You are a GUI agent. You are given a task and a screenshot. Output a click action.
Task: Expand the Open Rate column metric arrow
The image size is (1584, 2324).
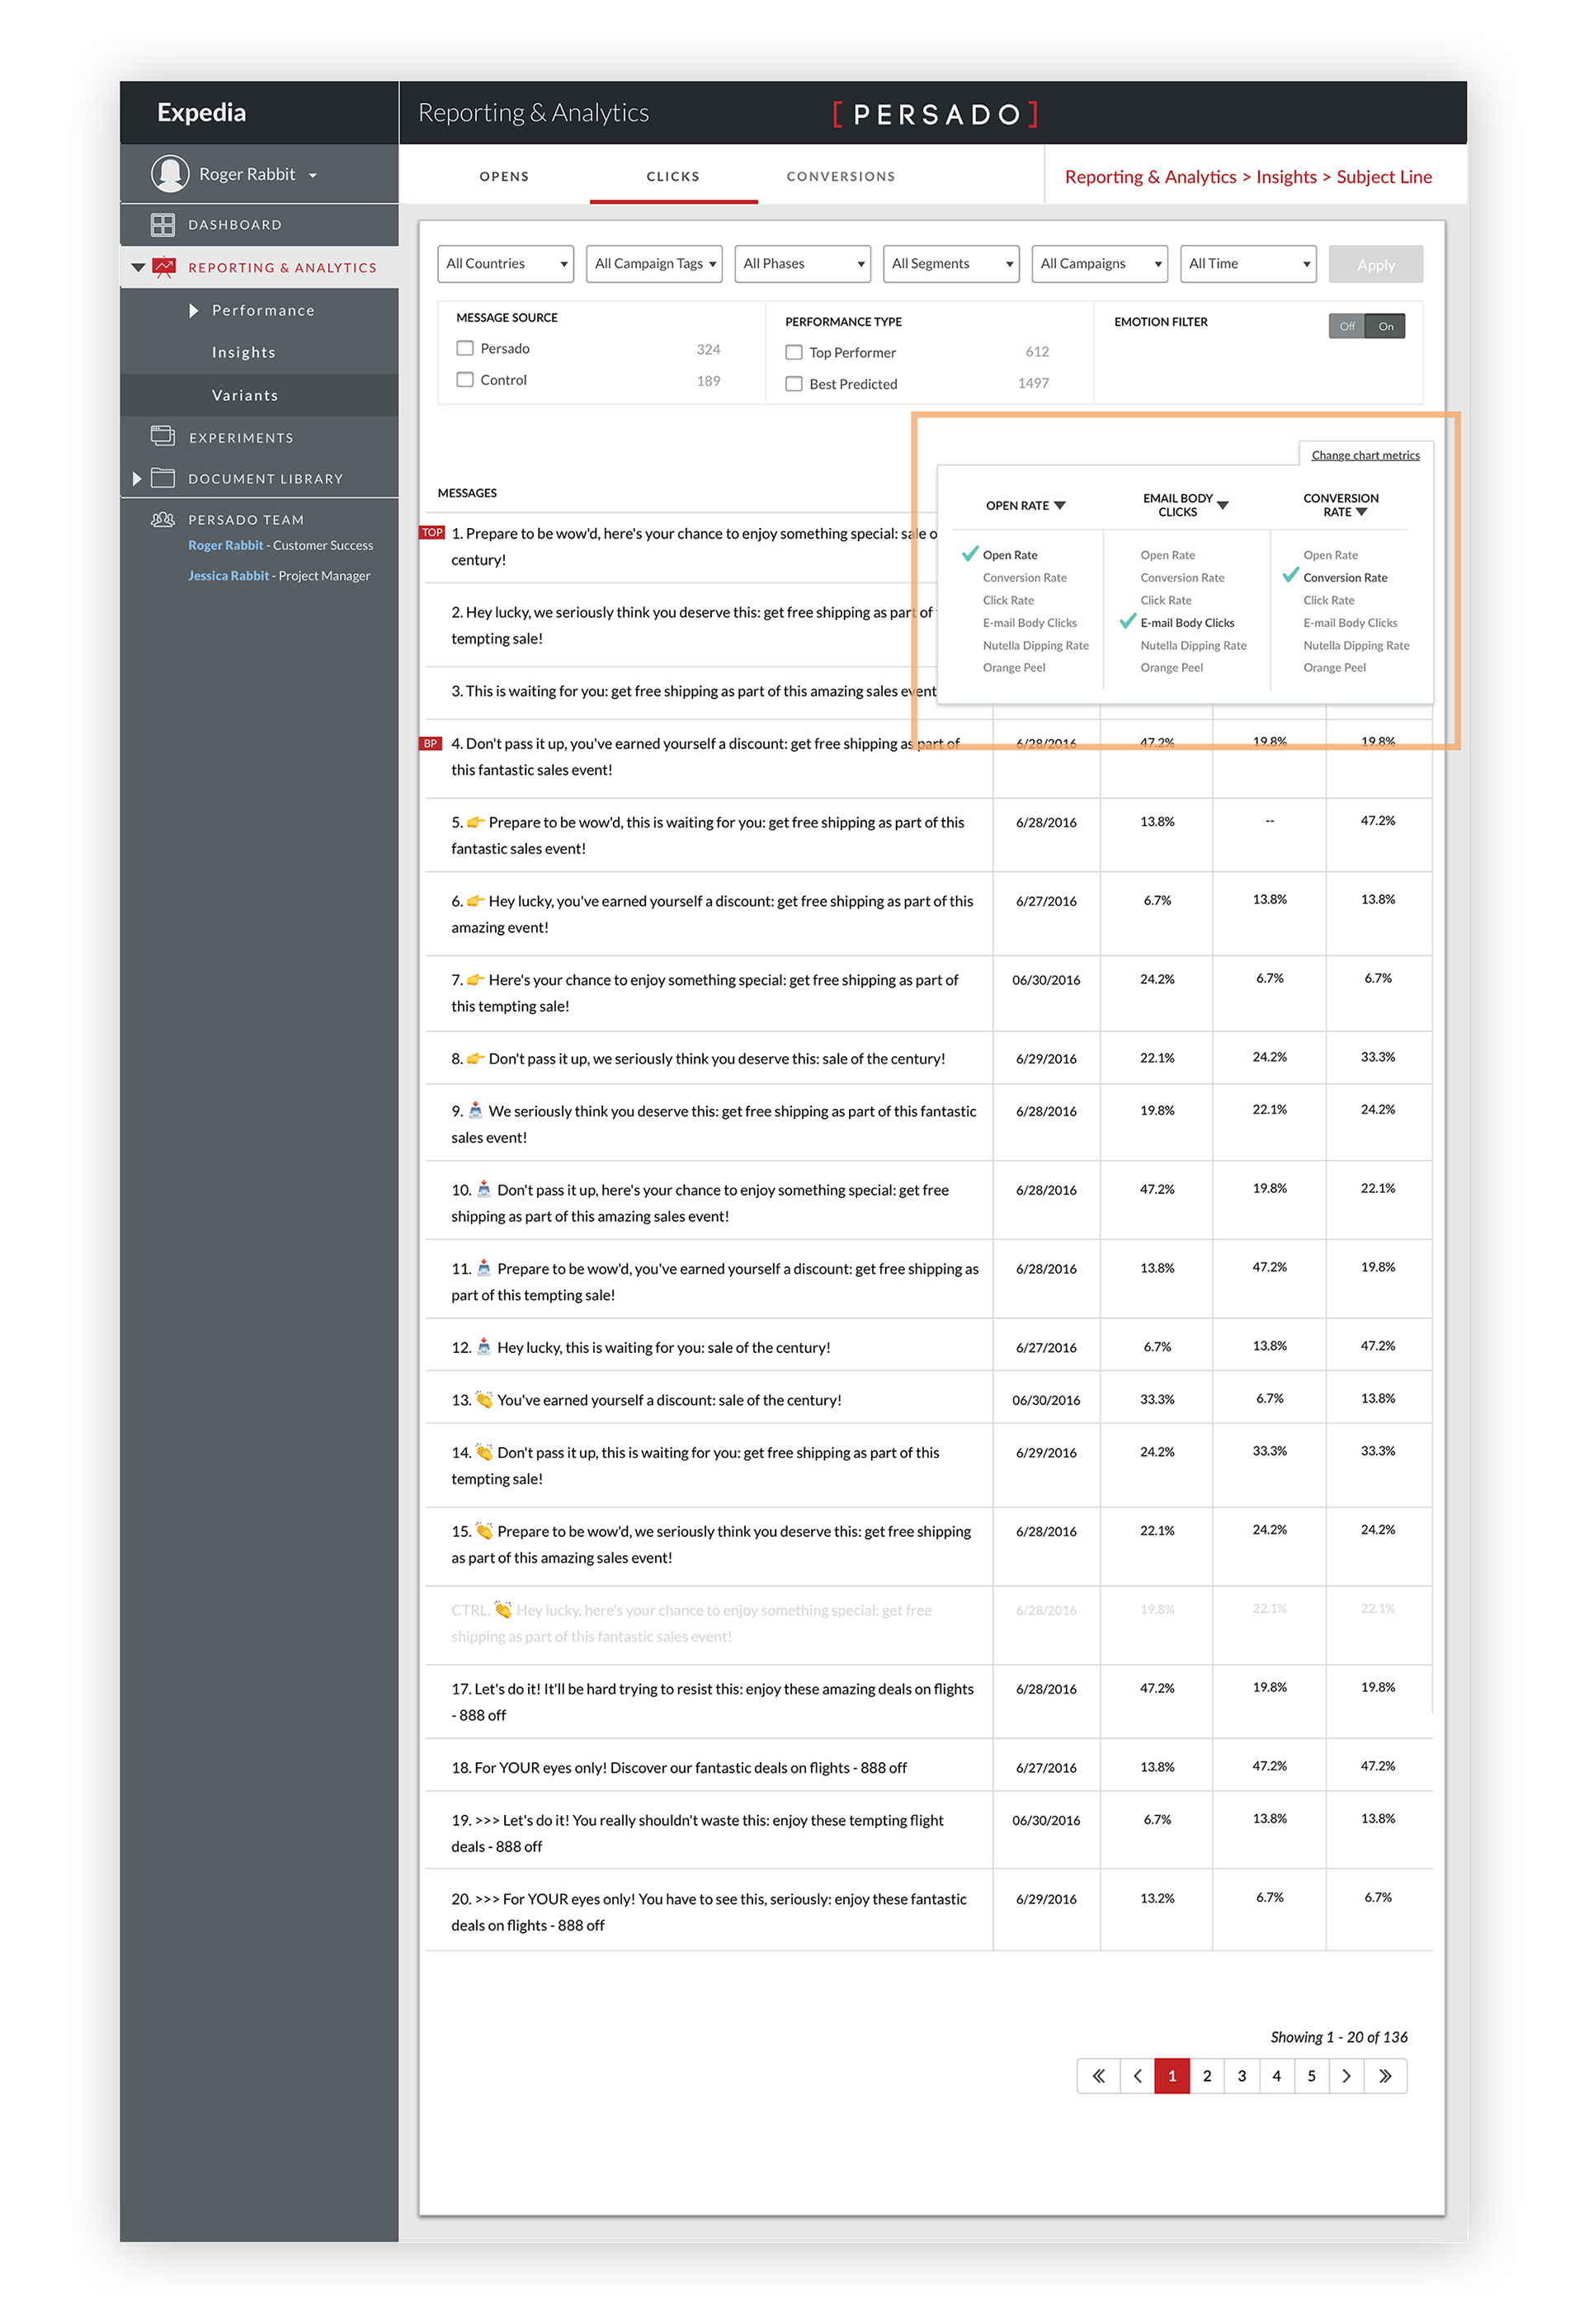1060,505
